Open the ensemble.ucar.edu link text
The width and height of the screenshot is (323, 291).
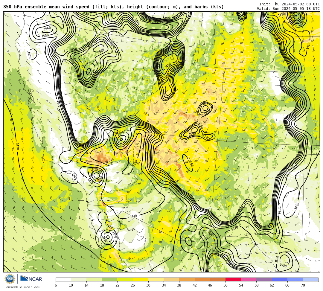tap(23, 287)
